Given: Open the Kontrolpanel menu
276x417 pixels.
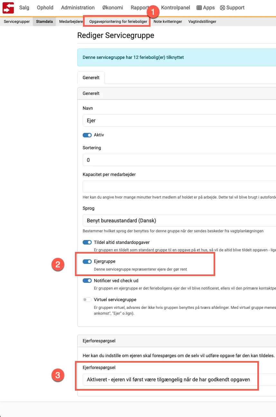Looking at the screenshot, I should [175, 7].
